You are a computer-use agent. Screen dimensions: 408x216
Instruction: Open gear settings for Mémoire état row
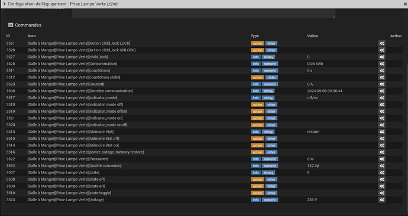[x=382, y=132]
